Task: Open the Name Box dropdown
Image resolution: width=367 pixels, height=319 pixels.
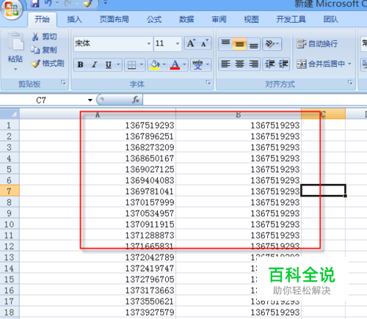Action: [x=90, y=100]
